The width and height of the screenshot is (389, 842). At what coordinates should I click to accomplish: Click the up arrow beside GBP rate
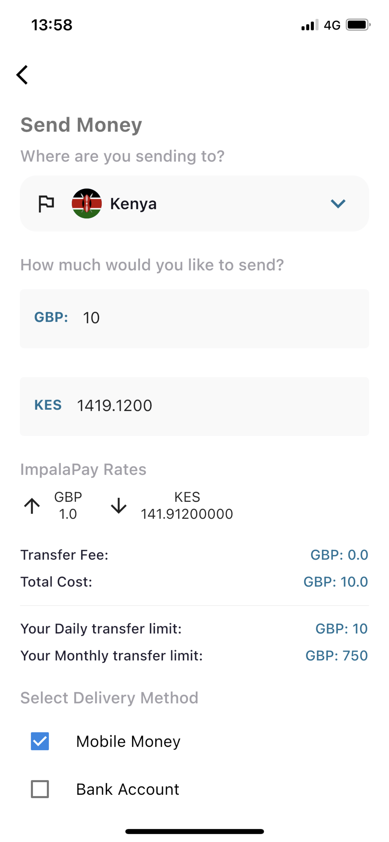pyautogui.click(x=32, y=506)
